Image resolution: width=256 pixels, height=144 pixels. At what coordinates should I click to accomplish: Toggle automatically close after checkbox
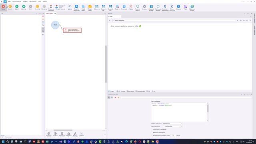point(152,136)
